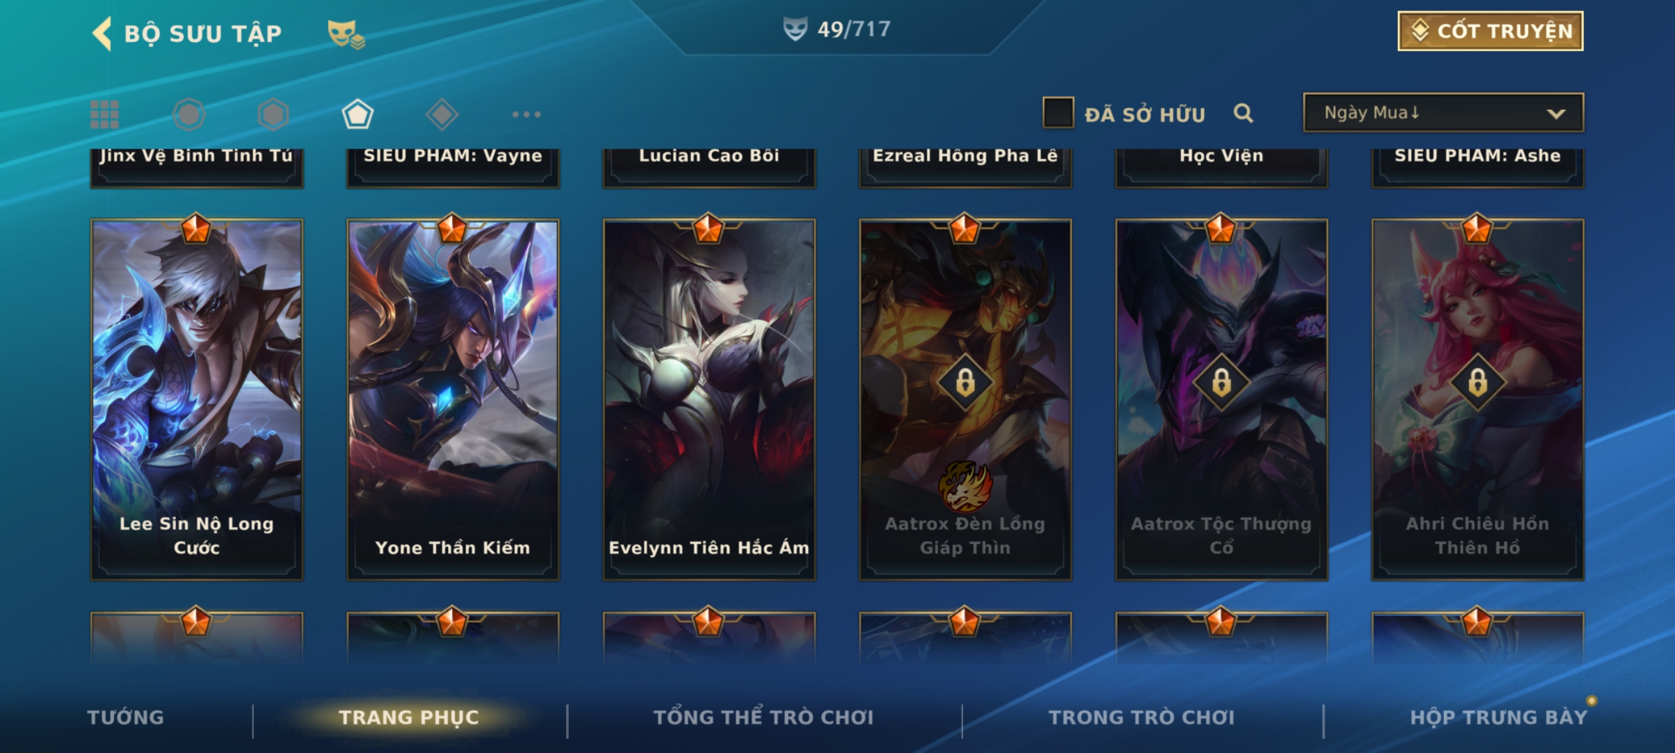1675x753 pixels.
Task: Switch to the Tướng tab
Action: pos(126,717)
